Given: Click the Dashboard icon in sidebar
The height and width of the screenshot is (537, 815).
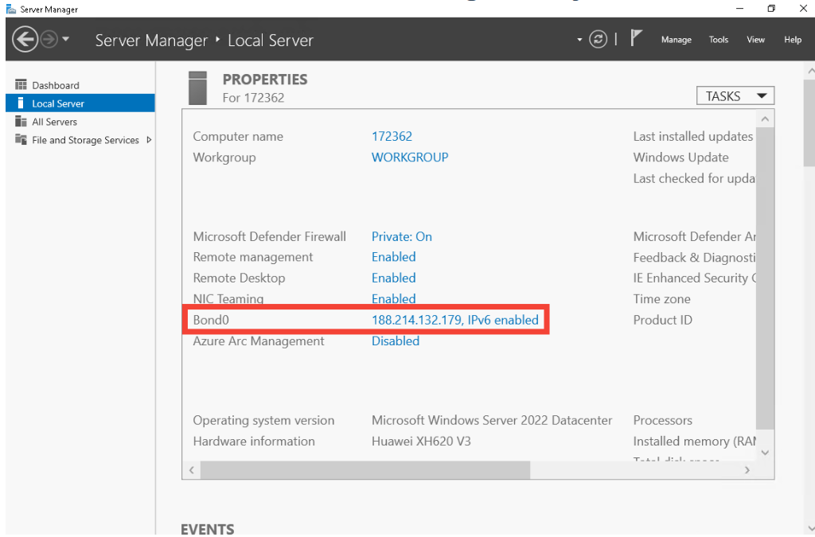Looking at the screenshot, I should (21, 85).
